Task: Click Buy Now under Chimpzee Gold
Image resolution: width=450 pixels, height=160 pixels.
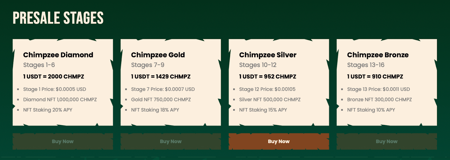Action: [171, 141]
